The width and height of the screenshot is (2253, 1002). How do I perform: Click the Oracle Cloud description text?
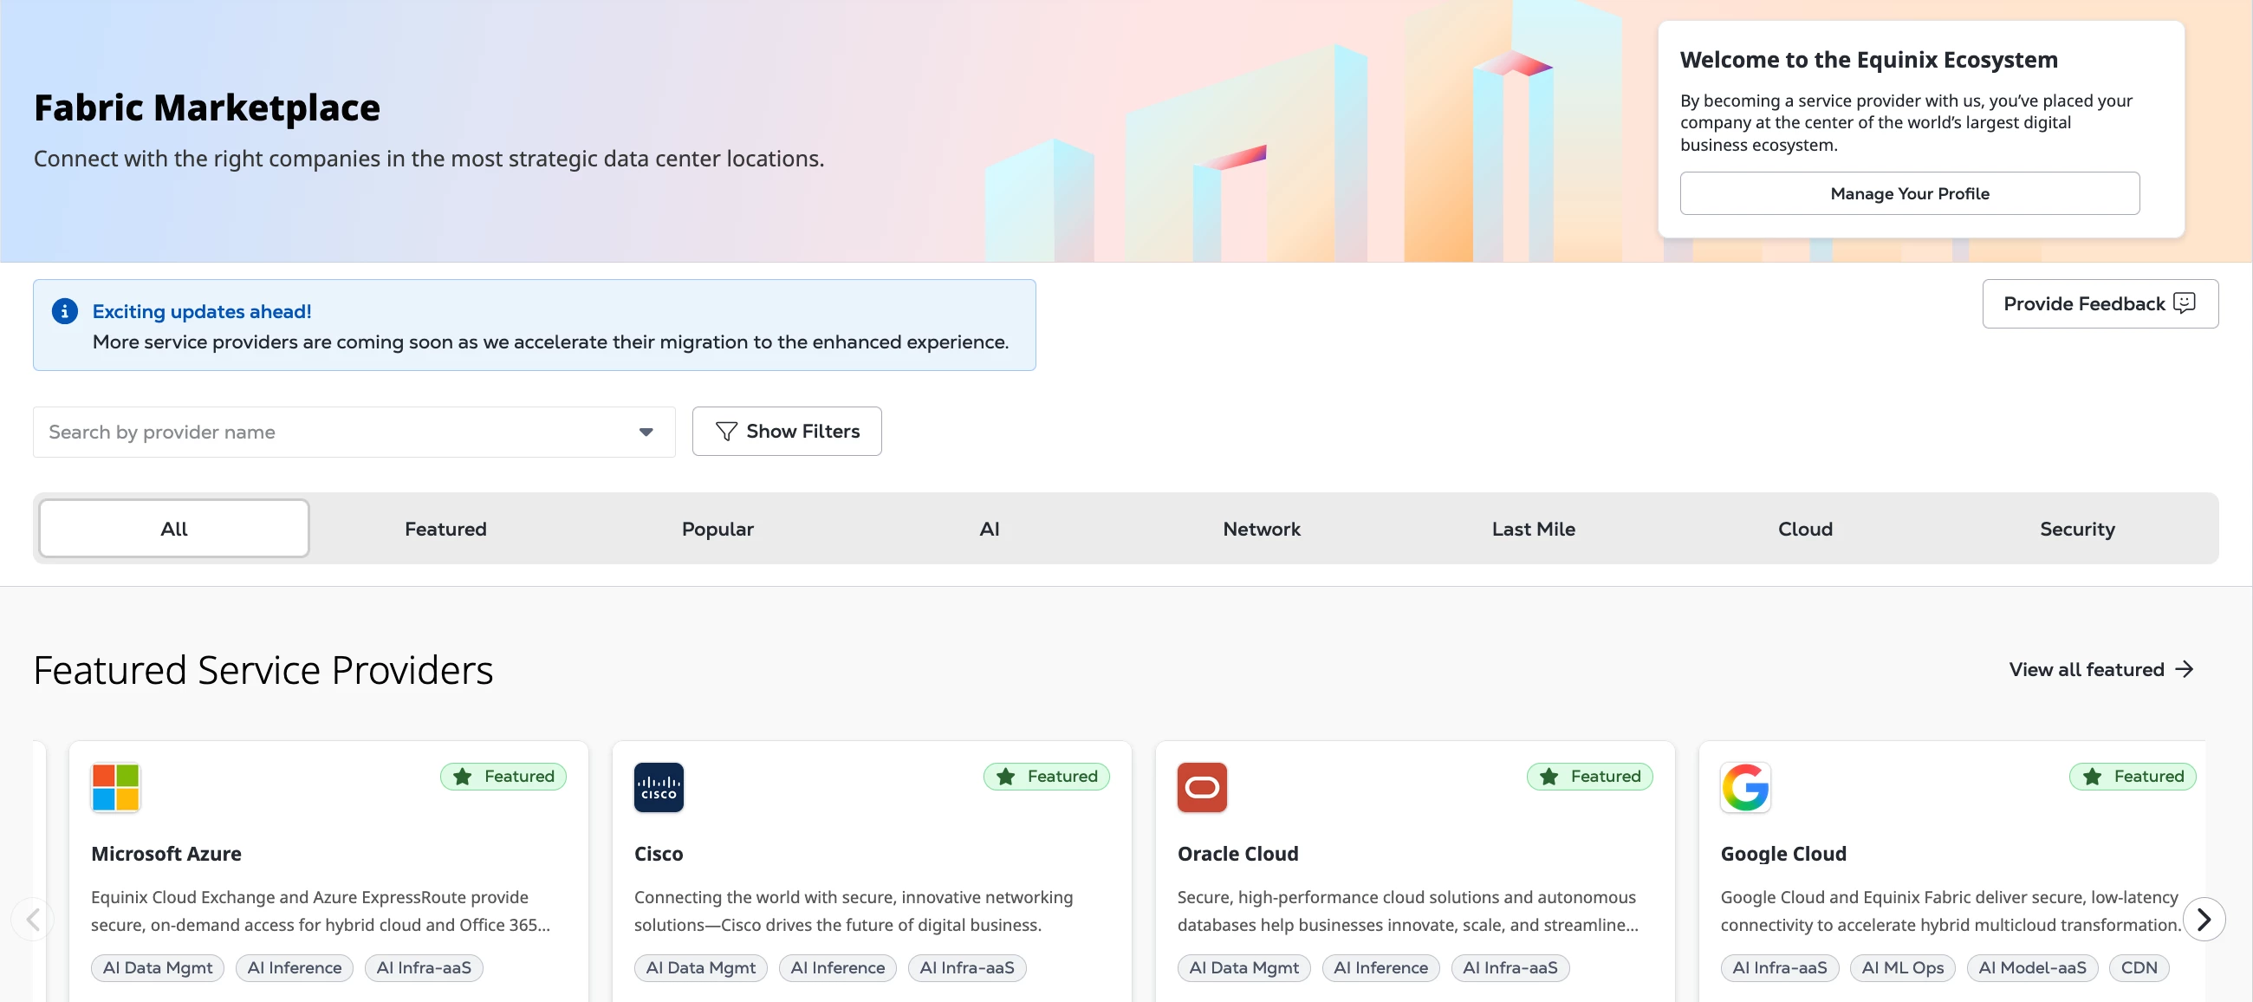(x=1408, y=911)
